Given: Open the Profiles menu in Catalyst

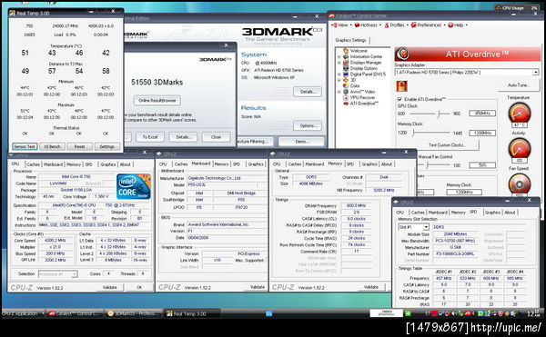Looking at the screenshot, I should point(395,25).
